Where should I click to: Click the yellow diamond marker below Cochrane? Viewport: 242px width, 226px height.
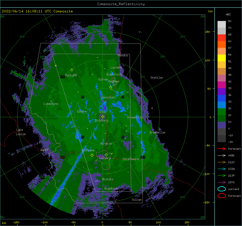click(x=92, y=155)
